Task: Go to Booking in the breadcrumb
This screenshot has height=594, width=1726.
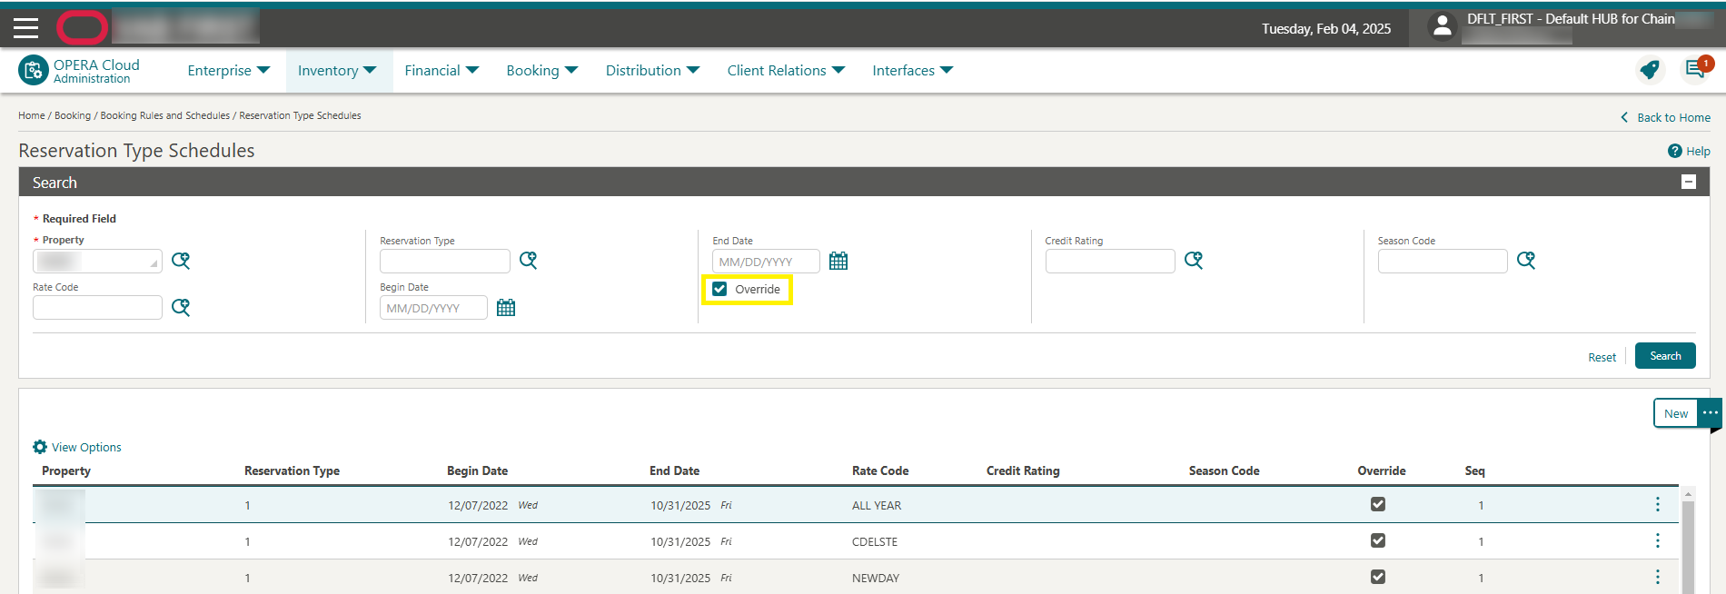Action: tap(73, 115)
